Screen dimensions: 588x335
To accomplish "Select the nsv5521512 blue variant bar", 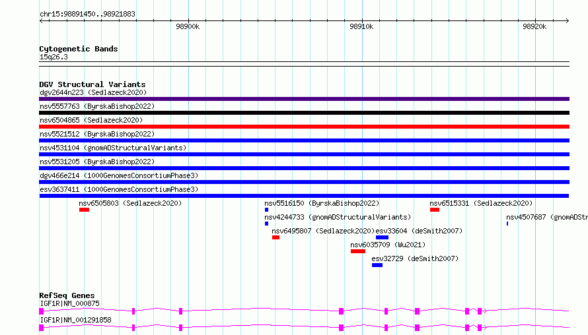I will pyautogui.click(x=304, y=140).
